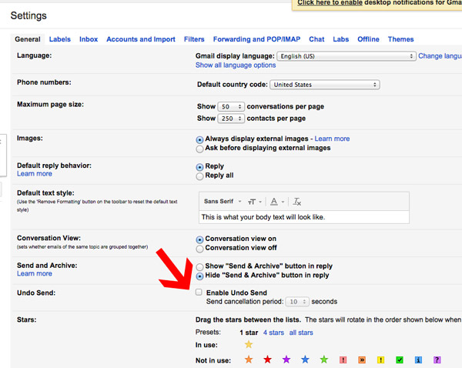462x368 pixels.
Task: Click the Change language link
Action: click(x=440, y=56)
